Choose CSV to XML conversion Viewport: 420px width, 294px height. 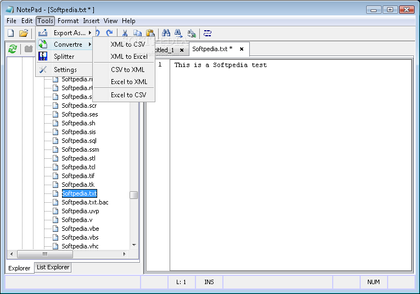click(124, 69)
